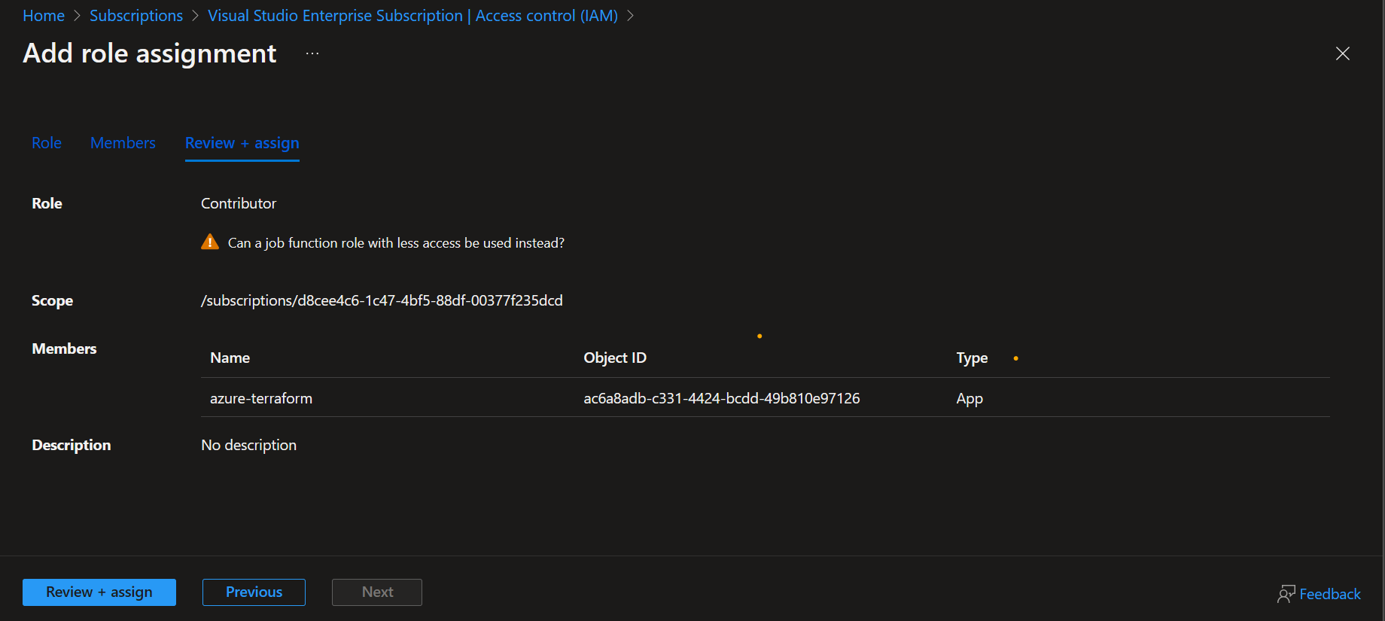Go back with the Previous button
The width and height of the screenshot is (1385, 621).
pyautogui.click(x=254, y=592)
